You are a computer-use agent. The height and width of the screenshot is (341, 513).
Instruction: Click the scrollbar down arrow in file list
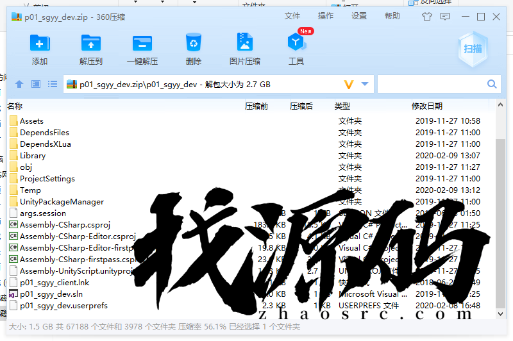pos(500,314)
